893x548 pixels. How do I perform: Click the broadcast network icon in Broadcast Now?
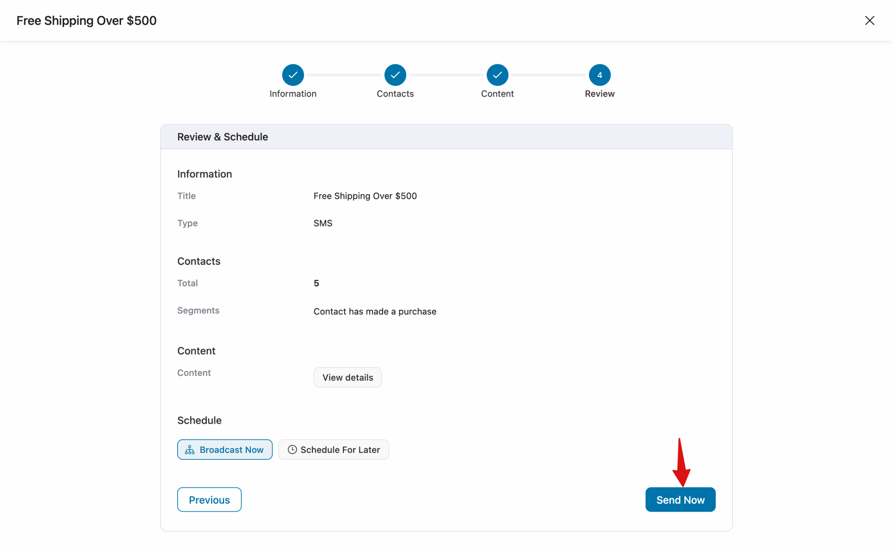click(x=190, y=449)
